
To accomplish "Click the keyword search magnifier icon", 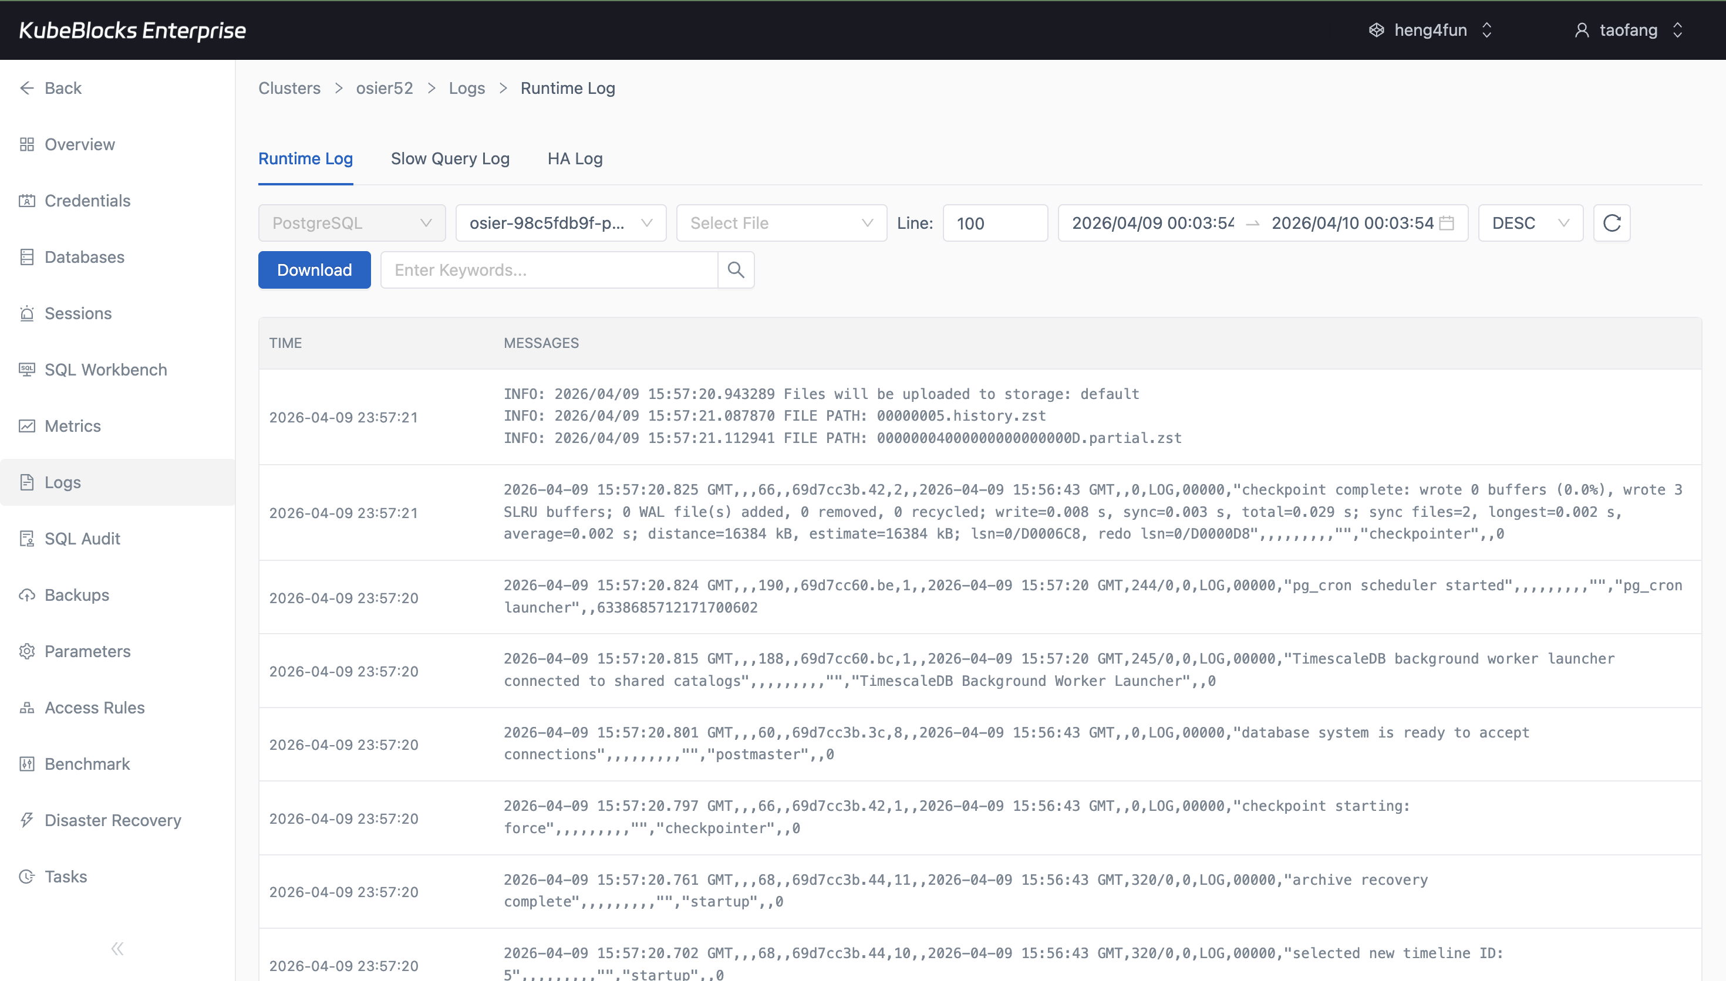I will coord(735,269).
